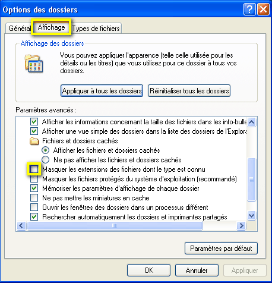Select Afficher les fichiers et dossiers cachés
The width and height of the screenshot is (272, 283).
click(46, 150)
